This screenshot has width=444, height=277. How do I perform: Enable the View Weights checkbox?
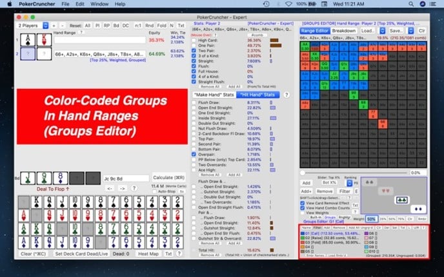pos(303,213)
